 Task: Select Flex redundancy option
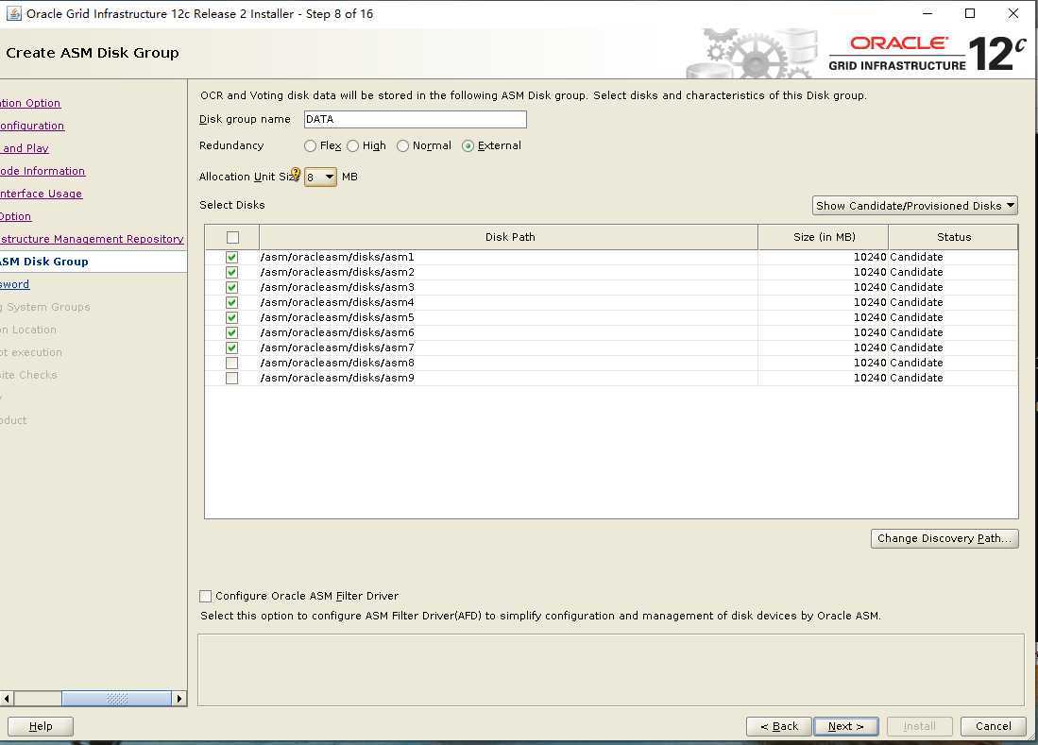[310, 145]
